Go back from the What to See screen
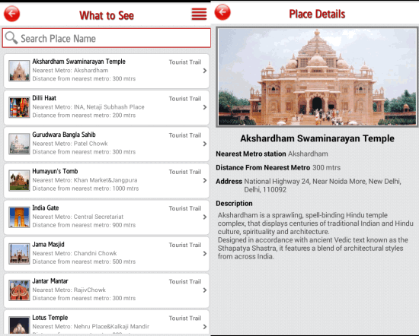The image size is (419, 336). point(11,14)
